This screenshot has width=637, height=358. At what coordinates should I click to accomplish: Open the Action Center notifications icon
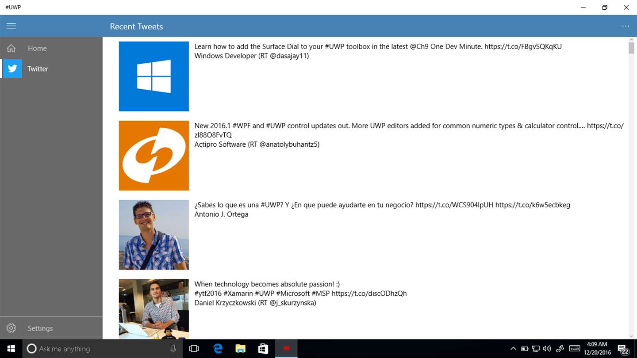click(x=624, y=349)
